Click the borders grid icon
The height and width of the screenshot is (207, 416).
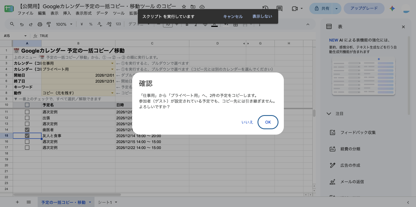click(x=235, y=24)
